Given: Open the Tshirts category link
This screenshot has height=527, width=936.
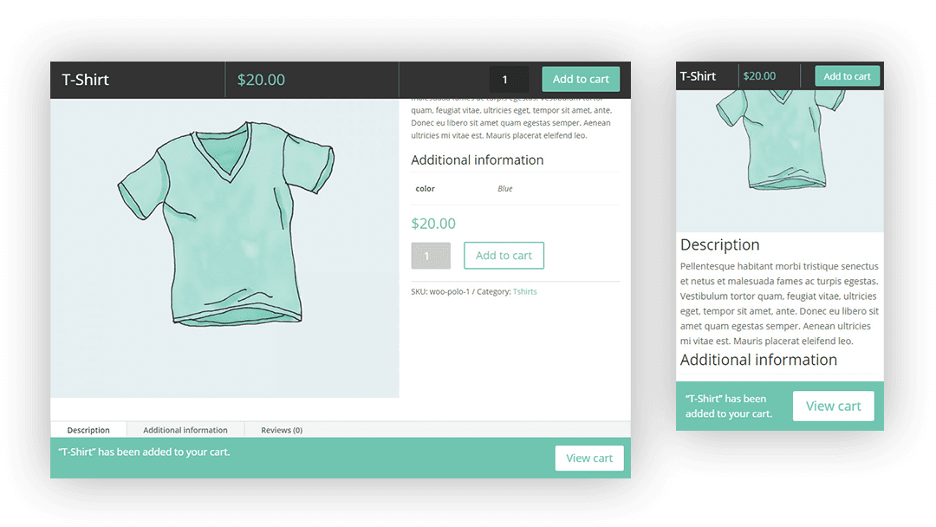Looking at the screenshot, I should coord(524,292).
